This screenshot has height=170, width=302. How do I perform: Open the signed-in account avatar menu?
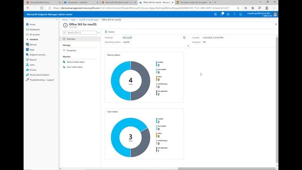tap(275, 14)
